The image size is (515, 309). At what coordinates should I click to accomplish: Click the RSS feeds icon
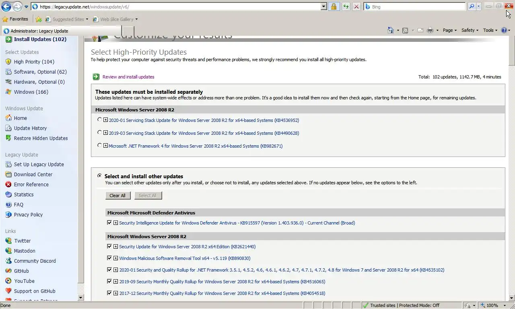405,30
